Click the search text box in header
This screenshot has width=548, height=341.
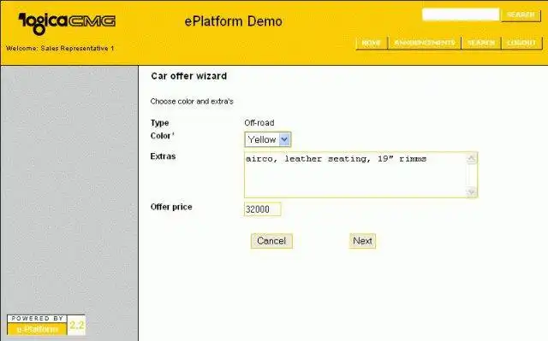pos(461,15)
